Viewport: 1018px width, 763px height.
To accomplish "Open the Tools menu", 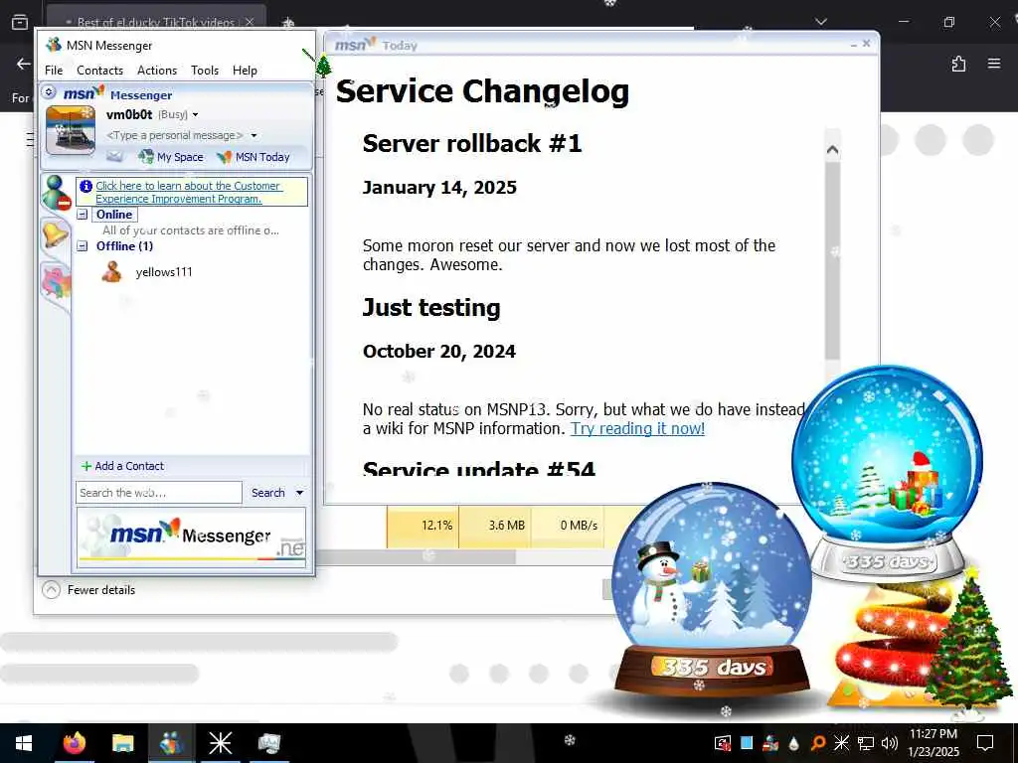I will point(205,71).
